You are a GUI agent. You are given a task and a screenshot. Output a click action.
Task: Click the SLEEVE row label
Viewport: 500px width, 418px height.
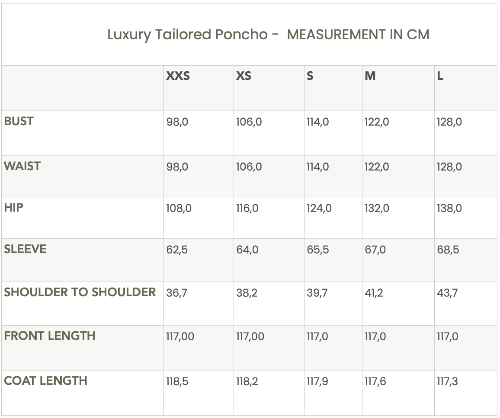[25, 249]
